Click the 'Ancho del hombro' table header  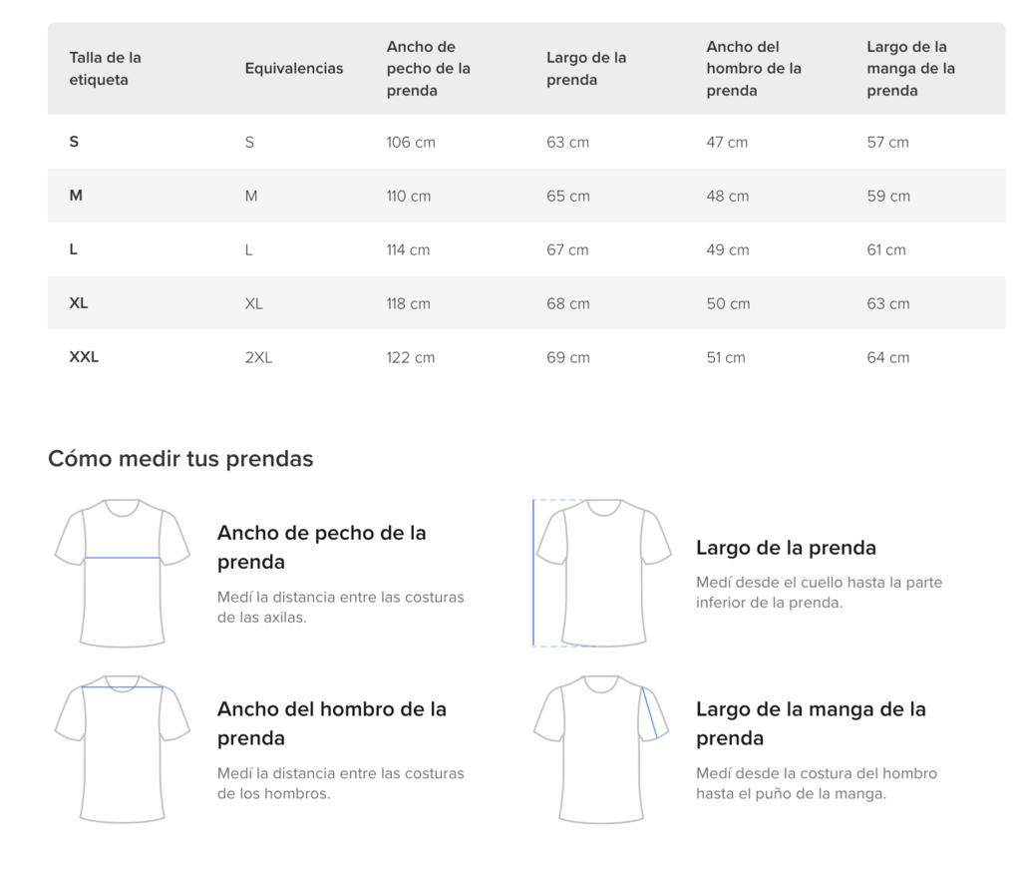[754, 69]
